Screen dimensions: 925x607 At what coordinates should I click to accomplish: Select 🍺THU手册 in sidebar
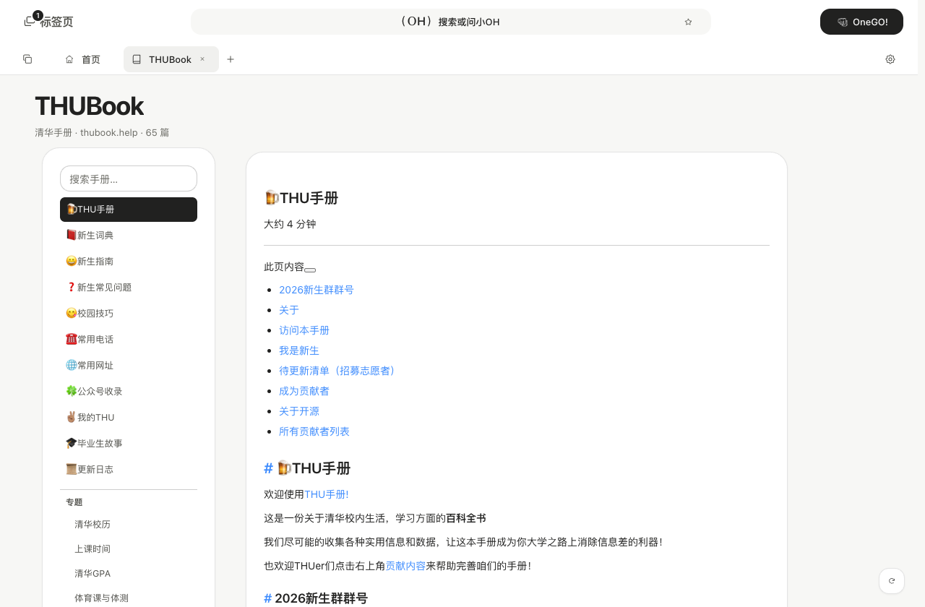[129, 210]
